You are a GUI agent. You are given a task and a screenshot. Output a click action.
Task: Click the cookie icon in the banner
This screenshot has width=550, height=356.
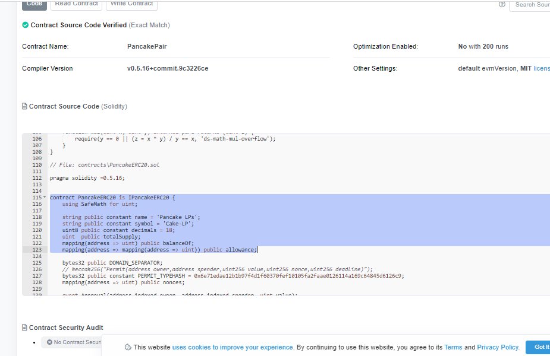click(x=128, y=347)
